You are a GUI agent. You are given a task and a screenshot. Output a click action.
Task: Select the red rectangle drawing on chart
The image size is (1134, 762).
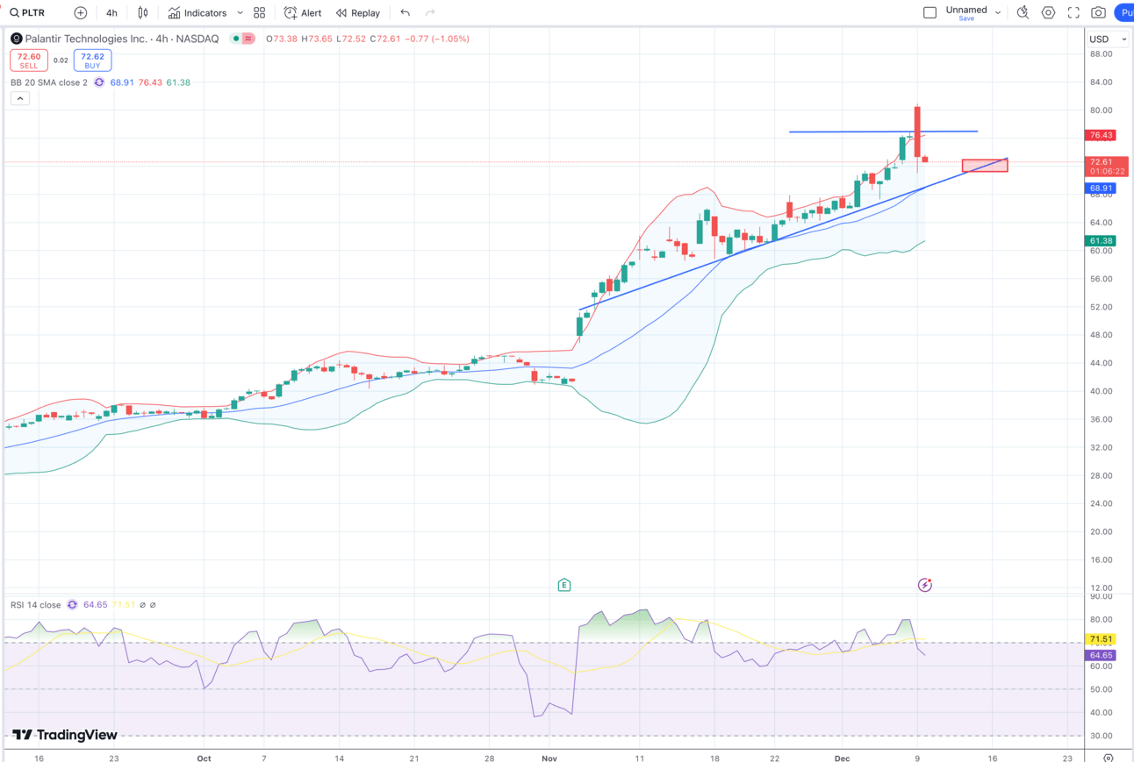[985, 166]
